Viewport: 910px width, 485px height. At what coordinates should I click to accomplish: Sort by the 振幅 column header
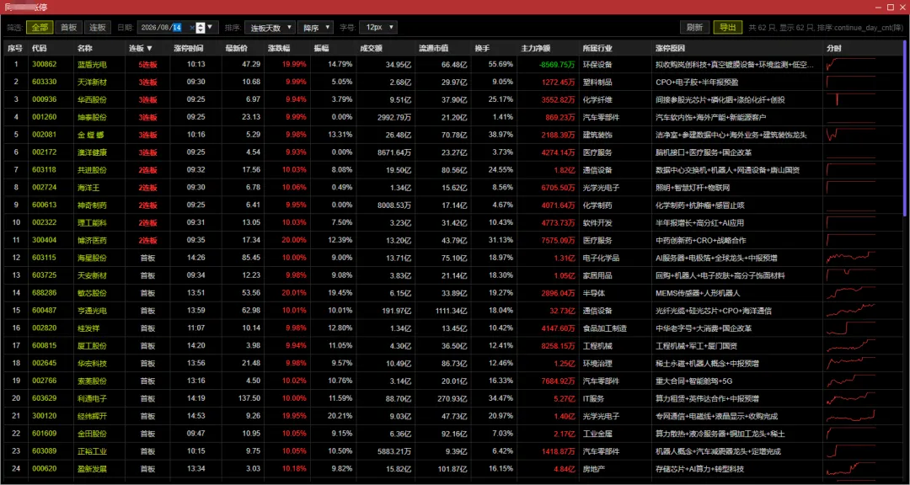point(321,48)
